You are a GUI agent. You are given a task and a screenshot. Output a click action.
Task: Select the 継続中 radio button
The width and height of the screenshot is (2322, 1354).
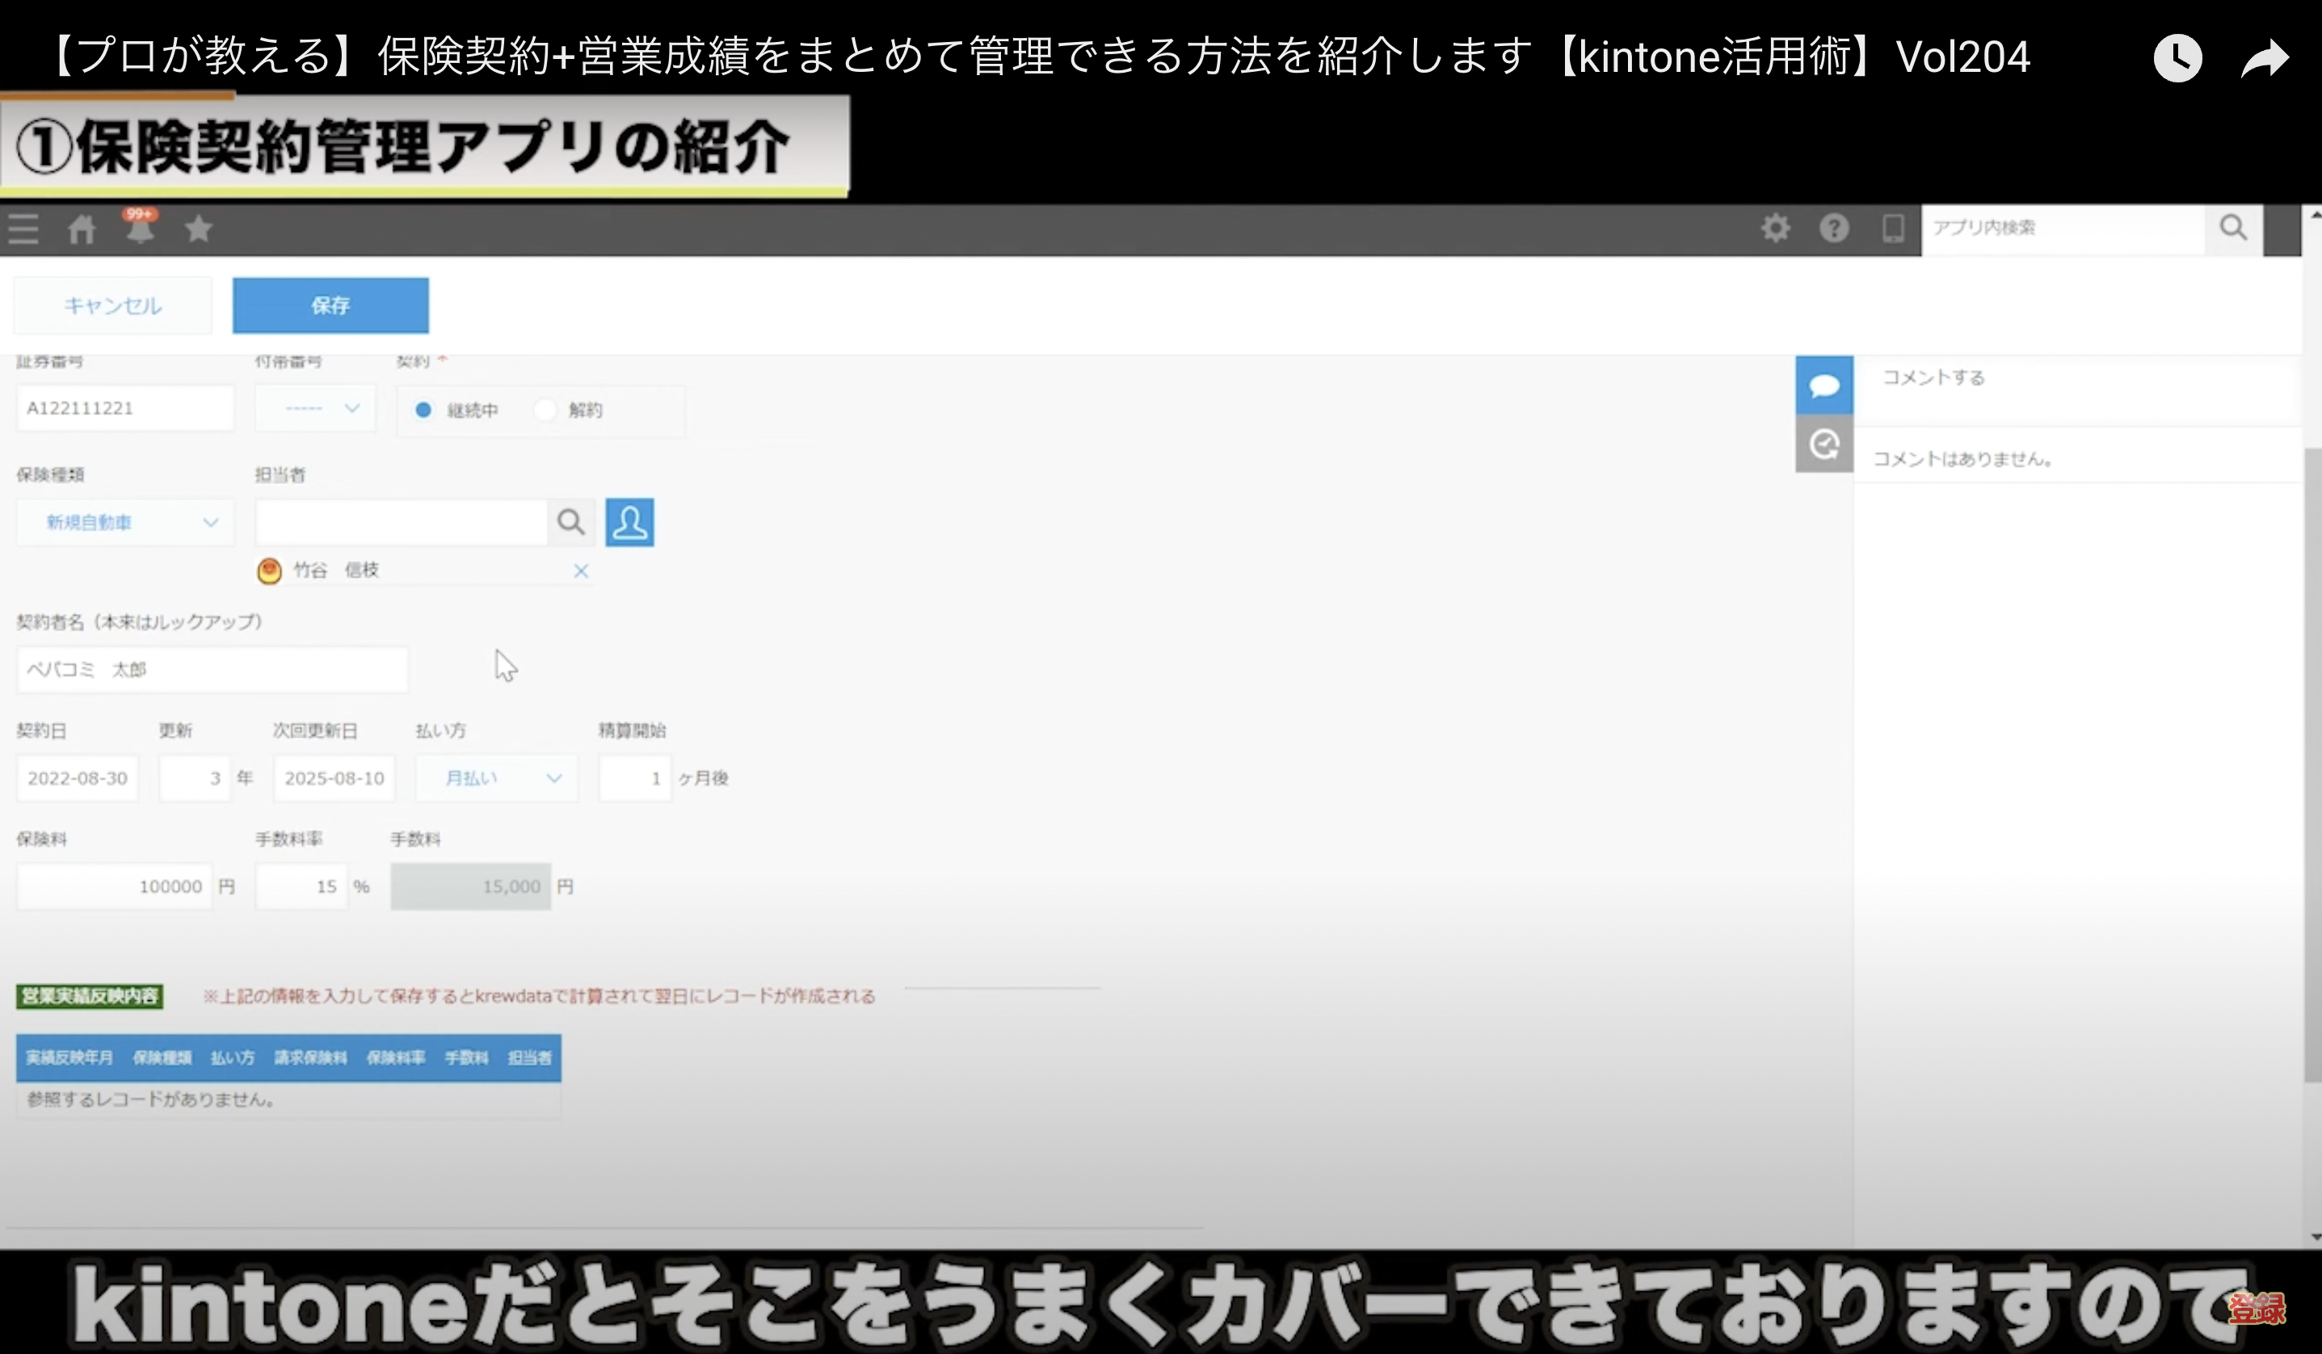(423, 410)
